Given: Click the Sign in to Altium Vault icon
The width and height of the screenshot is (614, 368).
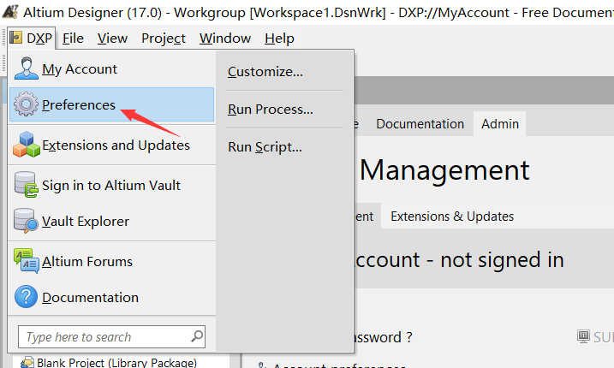Looking at the screenshot, I should pyautogui.click(x=27, y=184).
